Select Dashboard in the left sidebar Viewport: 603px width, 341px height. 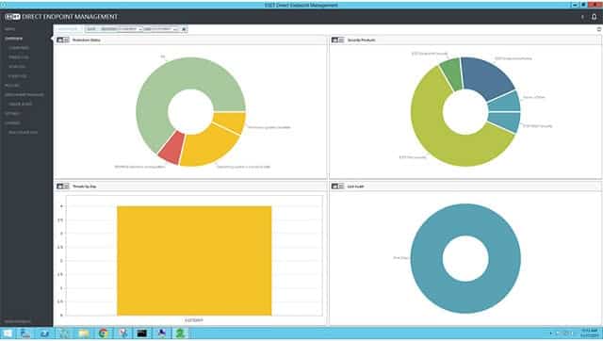[14, 39]
